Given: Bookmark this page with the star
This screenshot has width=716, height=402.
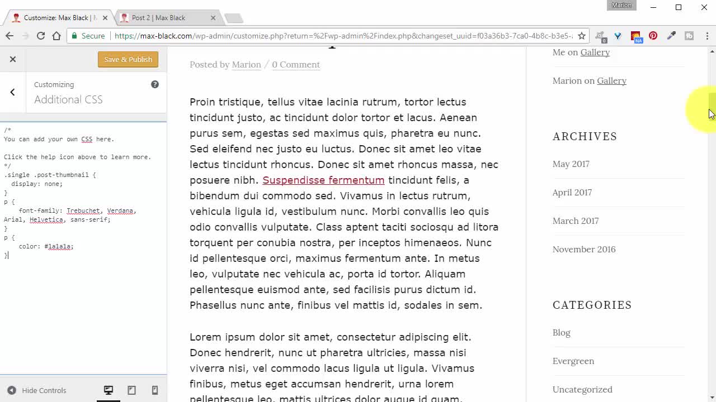Looking at the screenshot, I should [582, 36].
